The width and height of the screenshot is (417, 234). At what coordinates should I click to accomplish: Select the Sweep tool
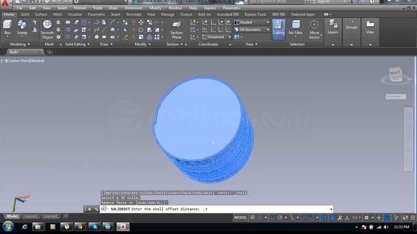pyautogui.click(x=22, y=27)
